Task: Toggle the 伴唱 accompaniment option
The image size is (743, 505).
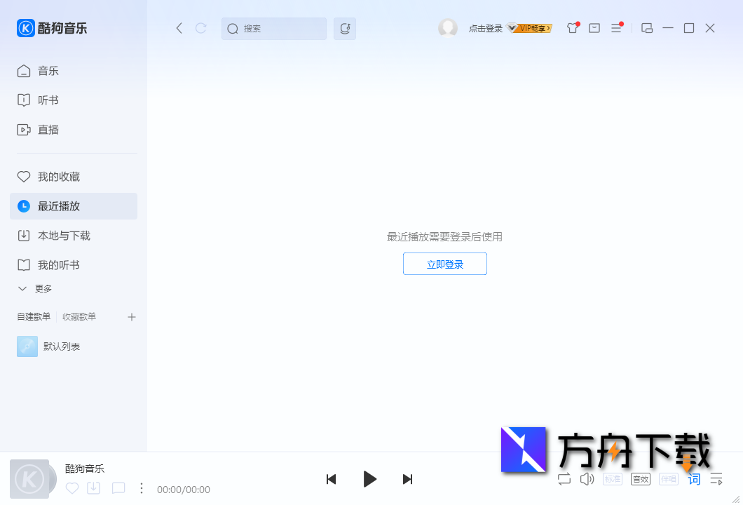Action: click(x=668, y=479)
